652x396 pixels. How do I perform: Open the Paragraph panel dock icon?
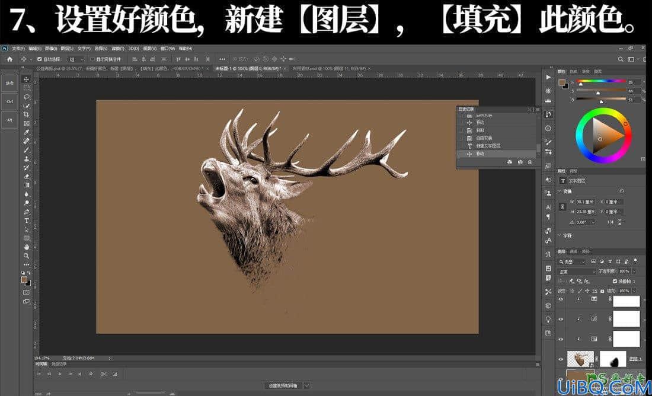pyautogui.click(x=548, y=217)
